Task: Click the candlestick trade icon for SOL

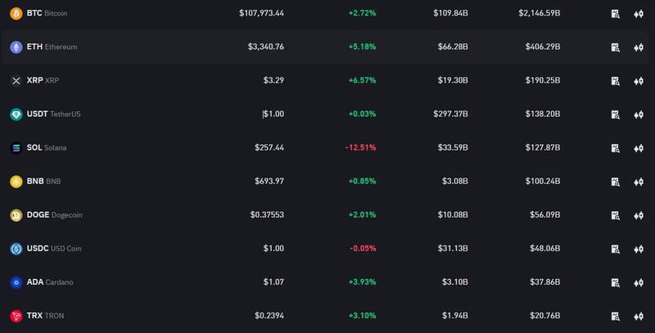Action: 638,148
